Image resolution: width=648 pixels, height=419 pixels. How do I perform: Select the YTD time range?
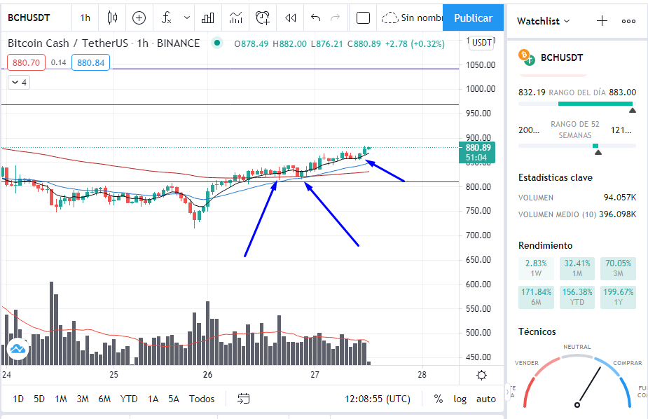pyautogui.click(x=128, y=399)
